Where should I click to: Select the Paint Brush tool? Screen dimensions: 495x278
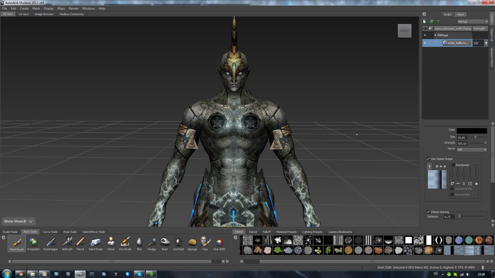17,244
